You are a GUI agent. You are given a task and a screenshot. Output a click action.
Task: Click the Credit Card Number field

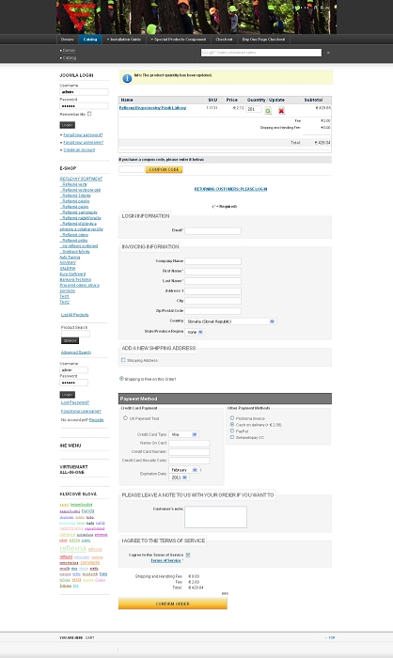pos(189,452)
